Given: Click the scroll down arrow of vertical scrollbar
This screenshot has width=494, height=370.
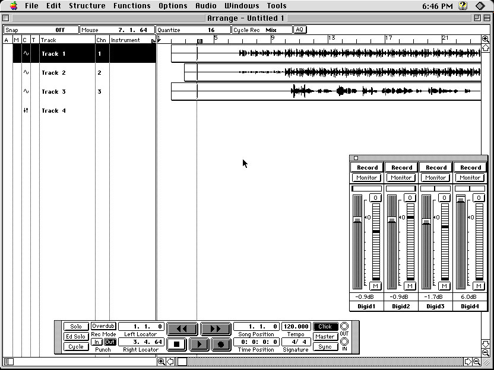Looking at the screenshot, I should 486,343.
